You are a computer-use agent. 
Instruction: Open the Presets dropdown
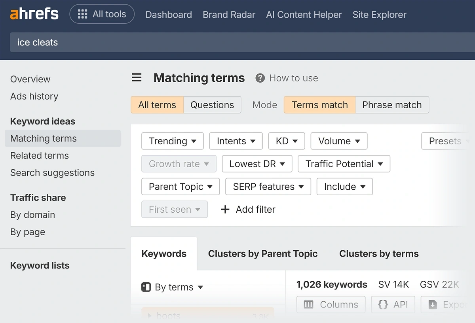448,141
